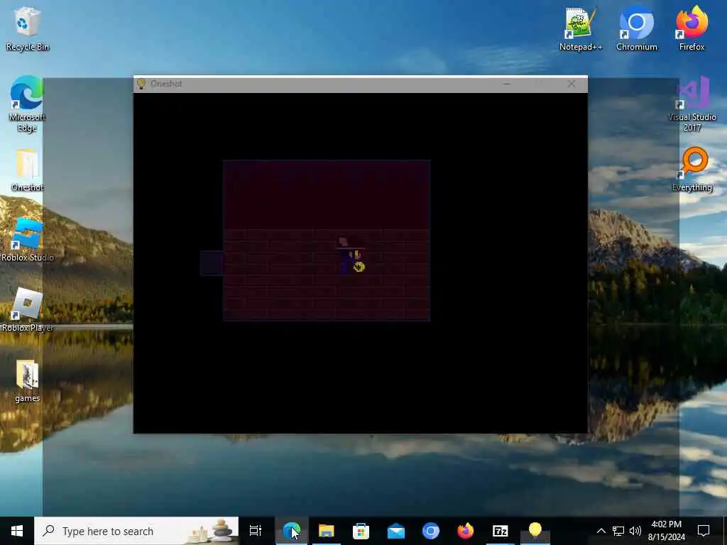Open the Windows Start menu
Viewport: 727px width, 545px height.
coord(17,531)
